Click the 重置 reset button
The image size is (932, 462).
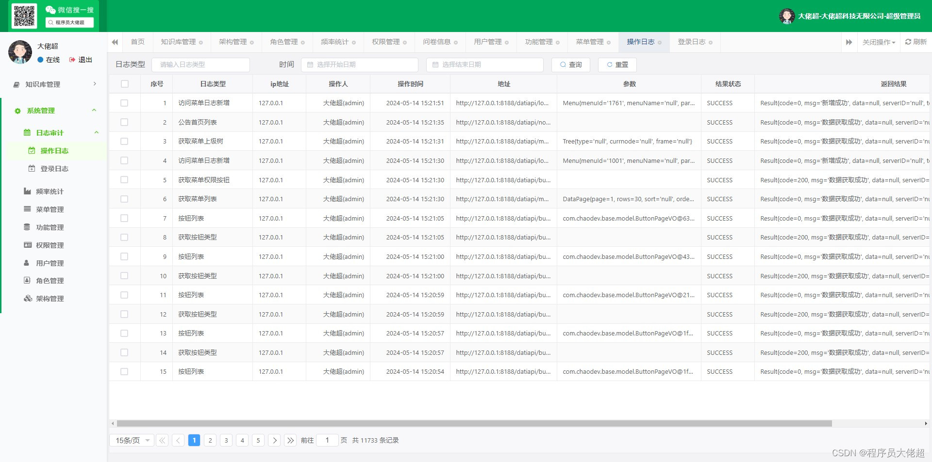pyautogui.click(x=617, y=64)
